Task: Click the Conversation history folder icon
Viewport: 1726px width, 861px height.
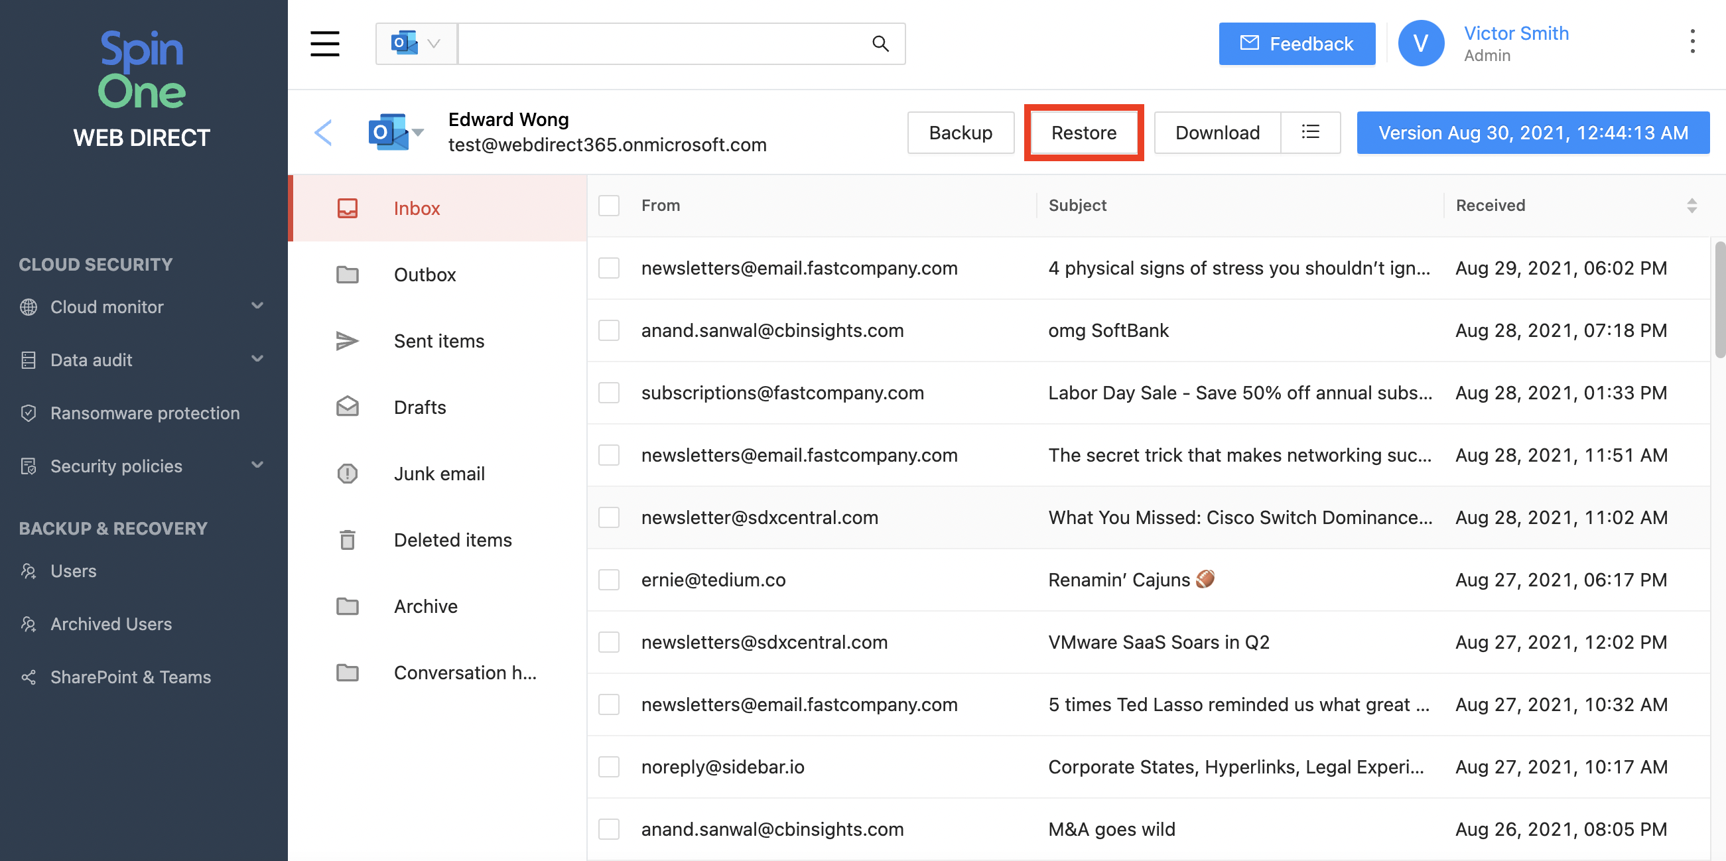Action: [347, 673]
